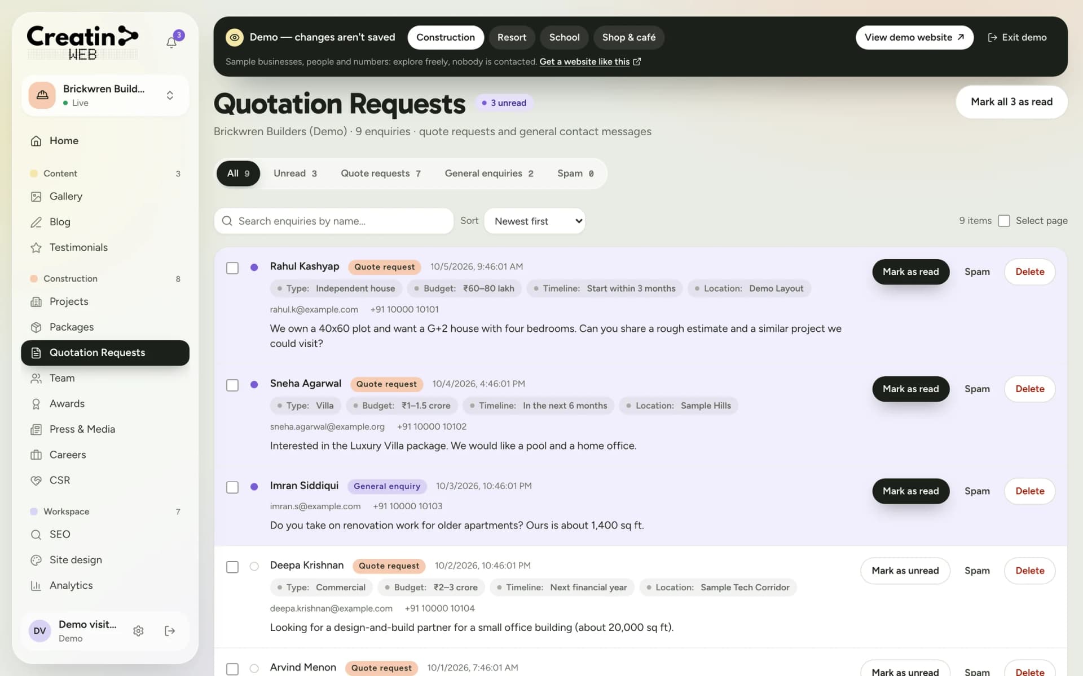
Task: Open Gallery via its image icon
Action: 36,197
